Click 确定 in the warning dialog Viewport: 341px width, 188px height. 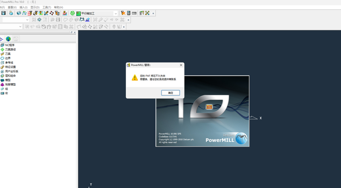pyautogui.click(x=170, y=93)
